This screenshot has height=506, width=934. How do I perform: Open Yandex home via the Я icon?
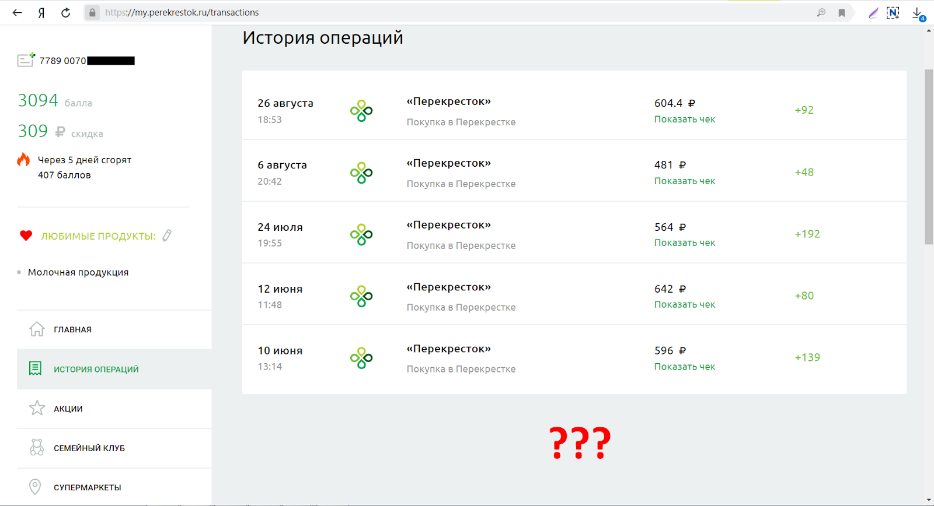(x=41, y=12)
